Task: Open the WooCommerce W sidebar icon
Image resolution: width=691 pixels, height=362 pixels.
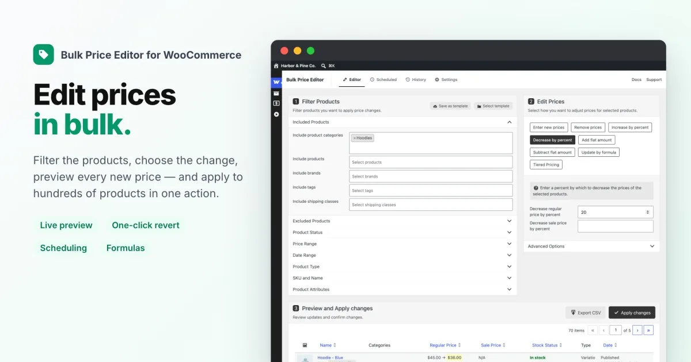Action: point(276,83)
